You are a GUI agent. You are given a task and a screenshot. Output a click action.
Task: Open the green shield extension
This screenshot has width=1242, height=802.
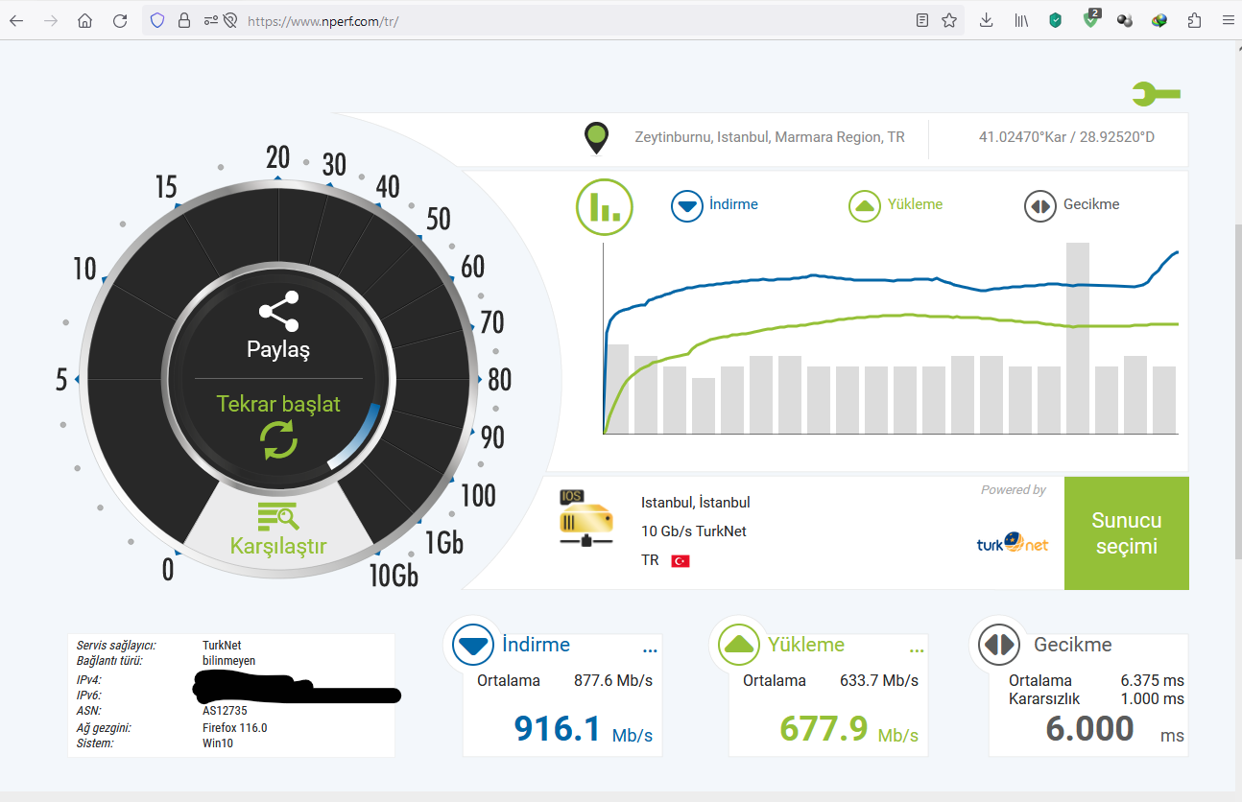pos(1056,20)
